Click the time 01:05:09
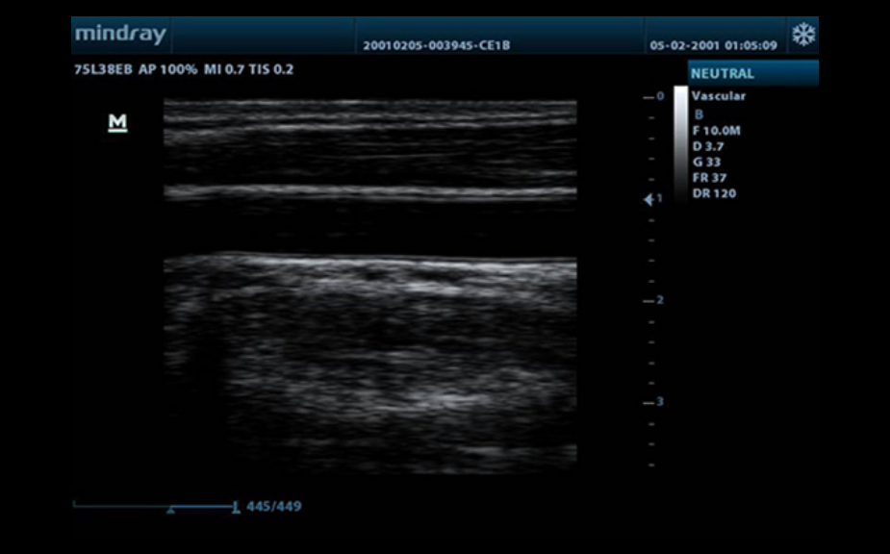890x554 pixels. 750,45
